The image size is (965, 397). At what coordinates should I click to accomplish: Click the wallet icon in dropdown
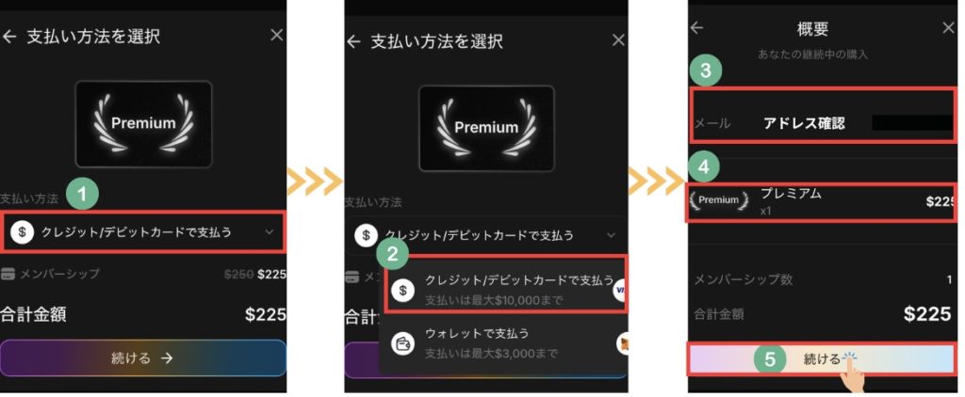(402, 344)
